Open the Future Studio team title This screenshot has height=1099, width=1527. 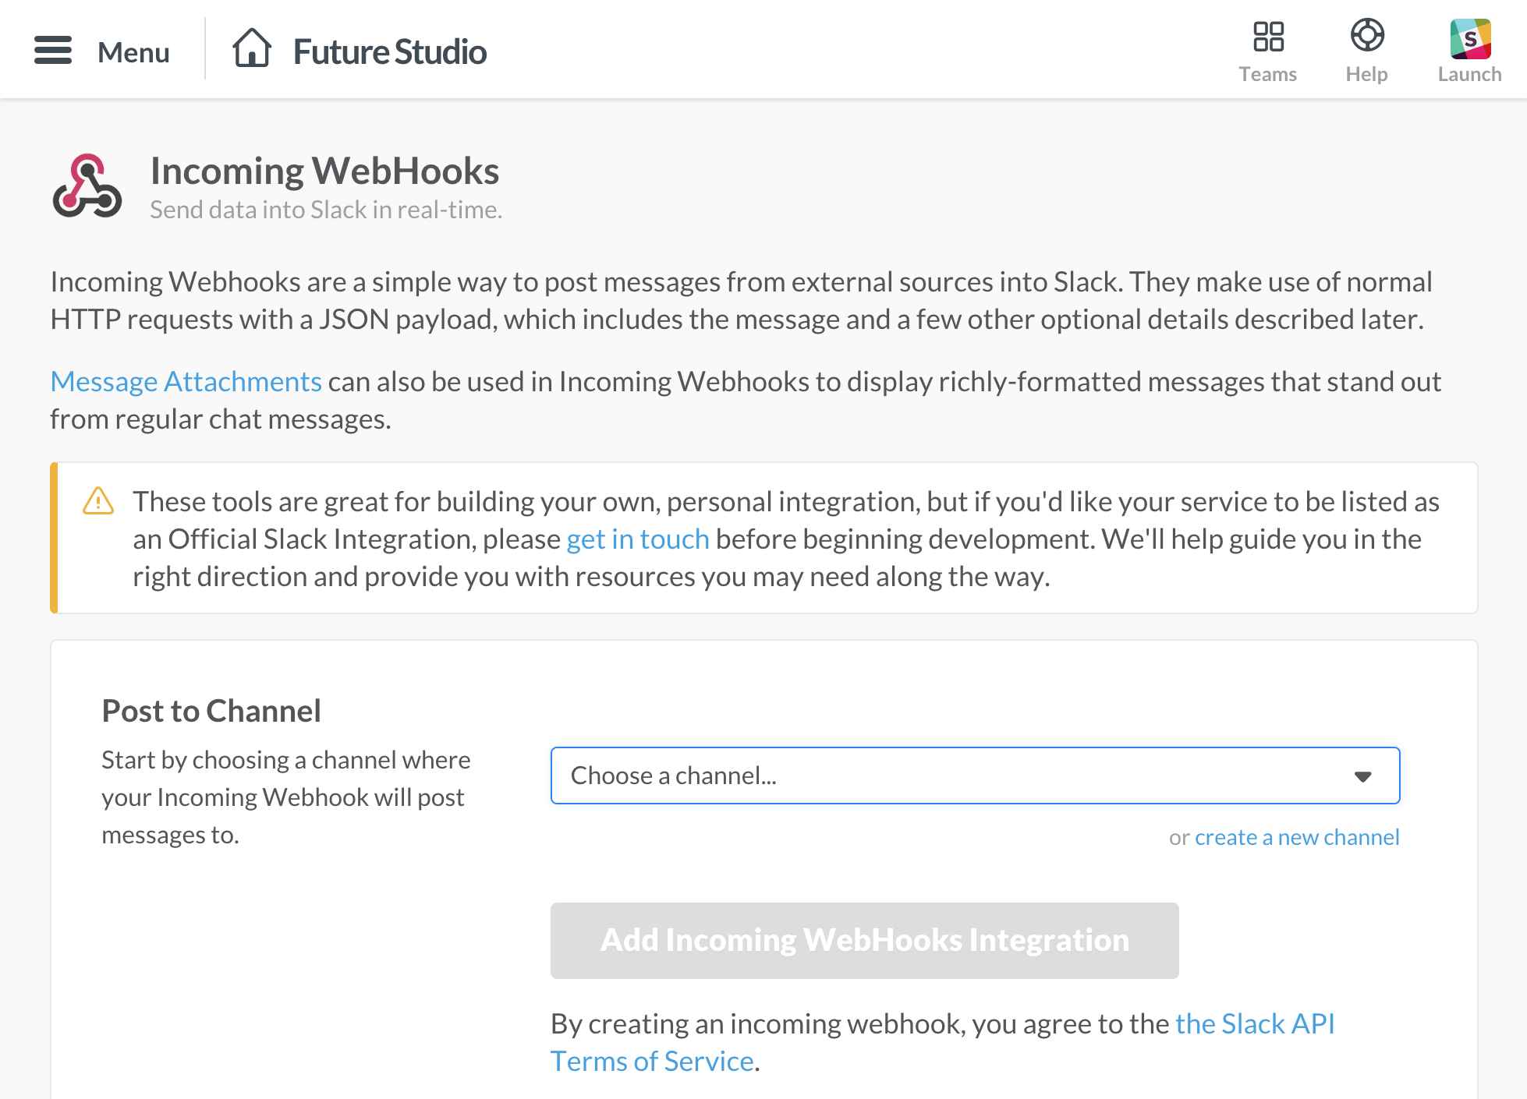click(x=390, y=52)
